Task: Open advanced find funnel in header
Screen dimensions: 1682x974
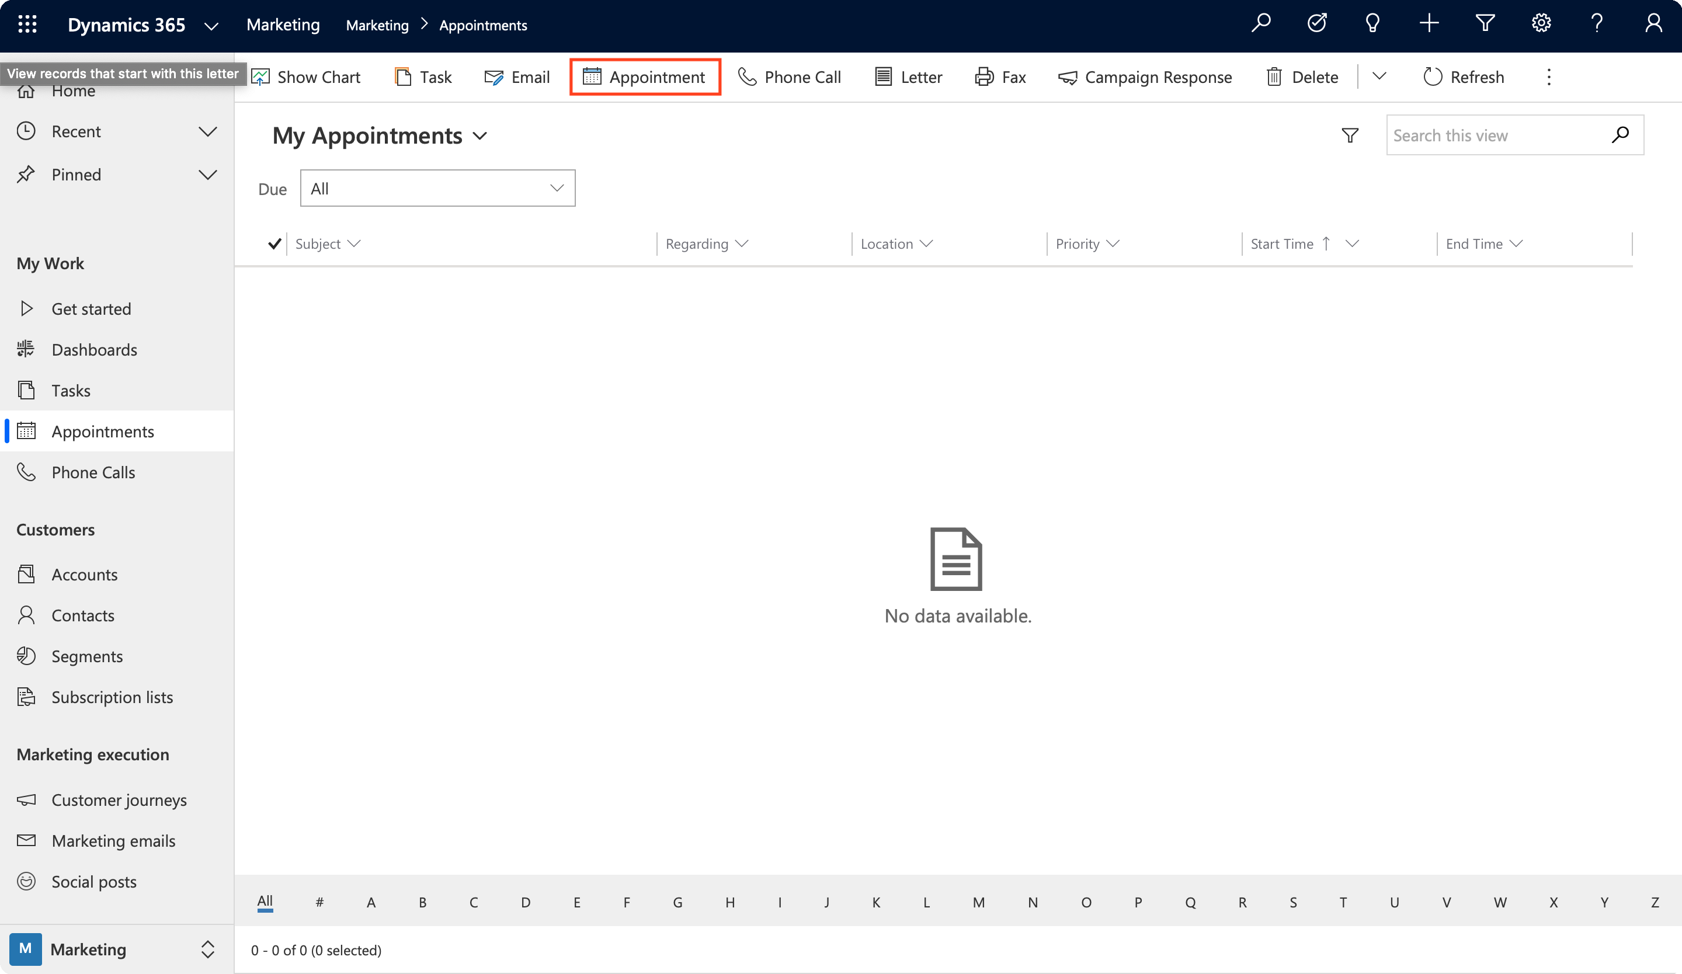Action: pos(1485,24)
